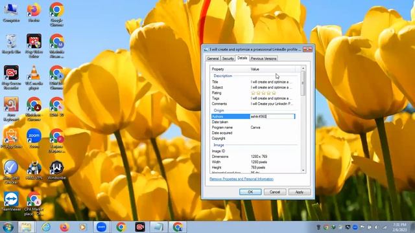
Task: Click the properties list scroll-down arrow
Action: pyautogui.click(x=303, y=171)
